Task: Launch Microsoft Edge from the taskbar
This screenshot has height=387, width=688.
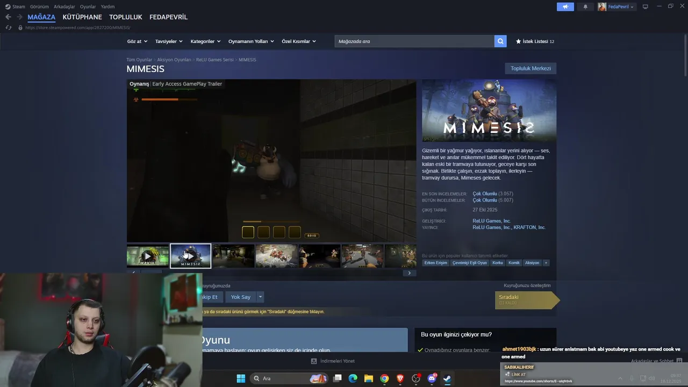Action: [353, 378]
